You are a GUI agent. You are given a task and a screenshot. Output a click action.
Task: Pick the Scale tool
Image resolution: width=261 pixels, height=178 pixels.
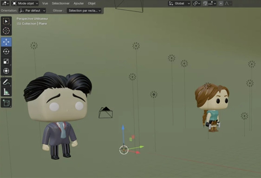point(6,61)
